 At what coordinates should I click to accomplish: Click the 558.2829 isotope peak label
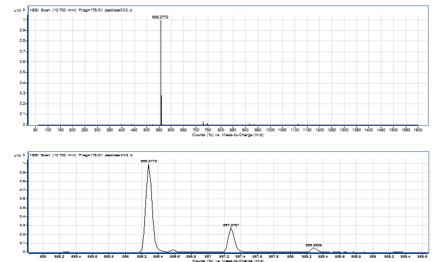coord(314,245)
